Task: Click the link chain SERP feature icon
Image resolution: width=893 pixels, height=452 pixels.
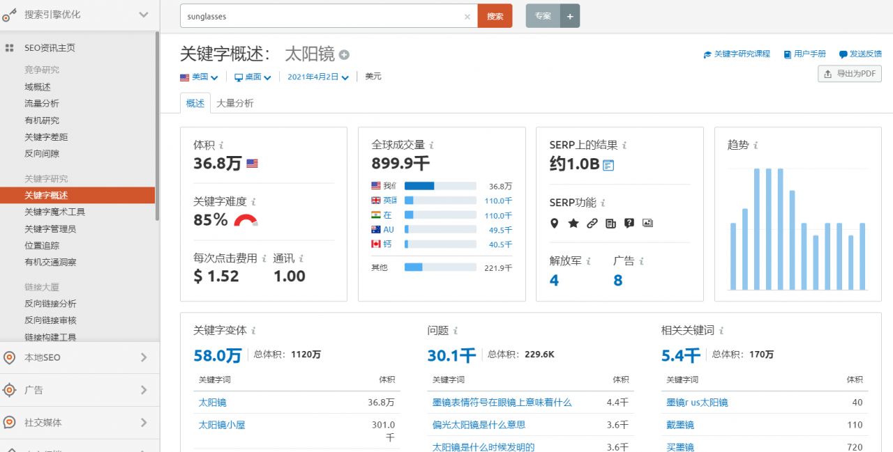Action: (592, 223)
